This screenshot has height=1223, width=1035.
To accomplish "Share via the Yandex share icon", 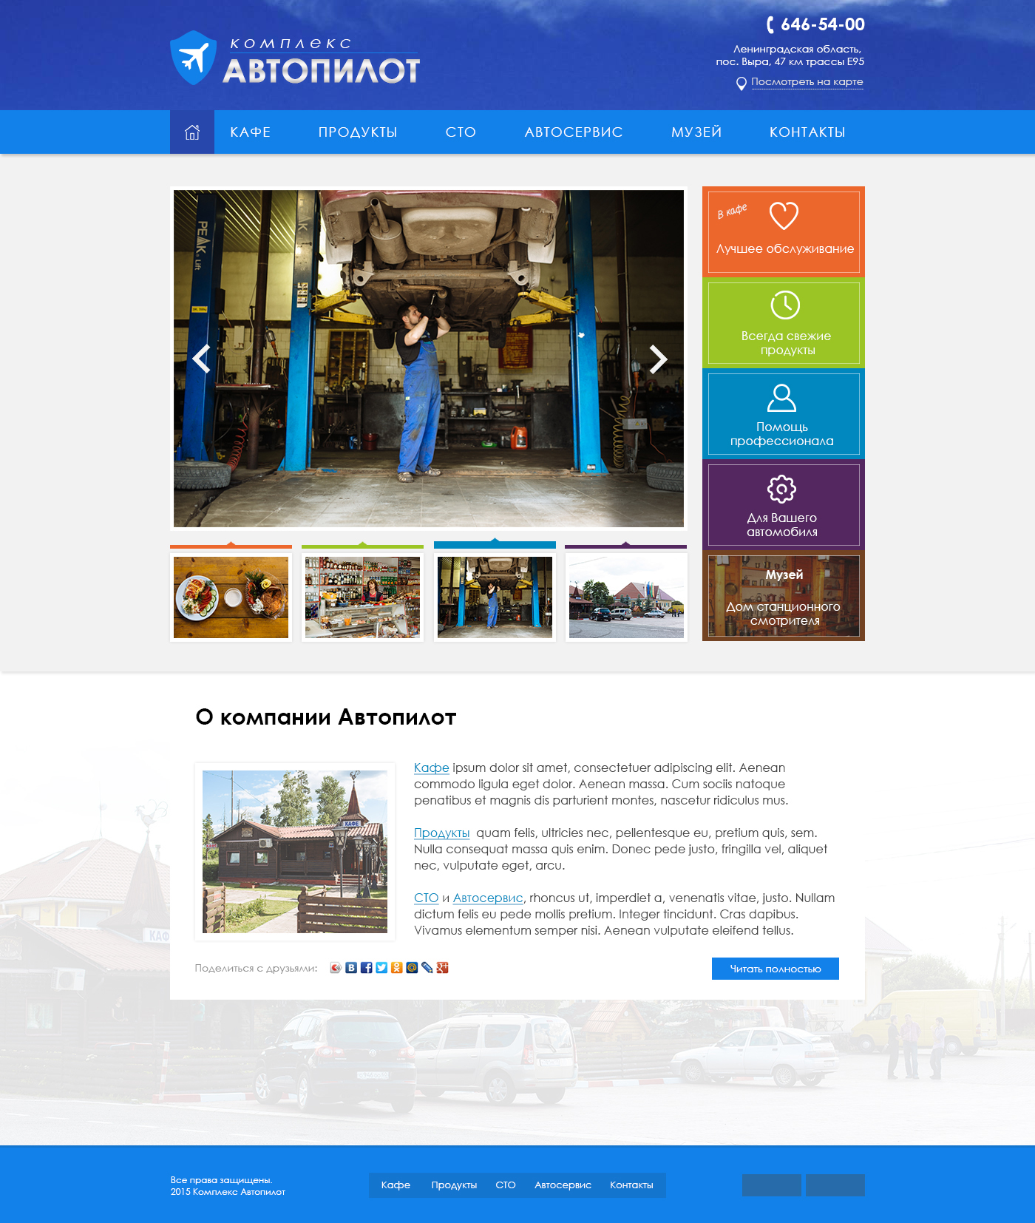I will coord(336,968).
